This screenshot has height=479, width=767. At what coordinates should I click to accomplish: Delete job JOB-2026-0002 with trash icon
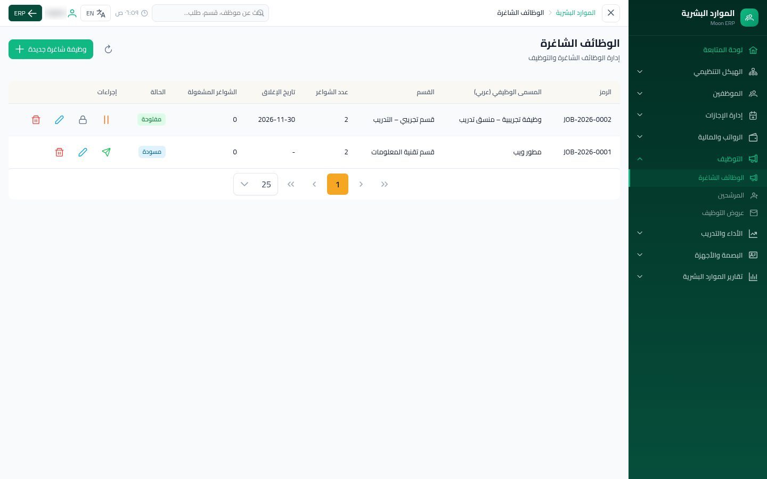(36, 120)
